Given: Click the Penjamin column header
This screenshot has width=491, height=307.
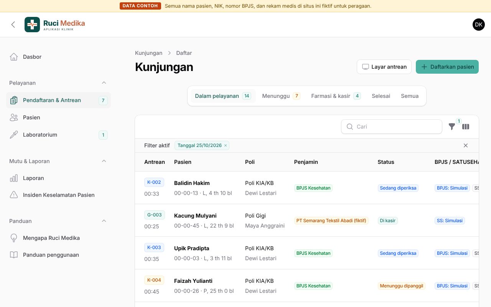Looking at the screenshot, I should [306, 162].
